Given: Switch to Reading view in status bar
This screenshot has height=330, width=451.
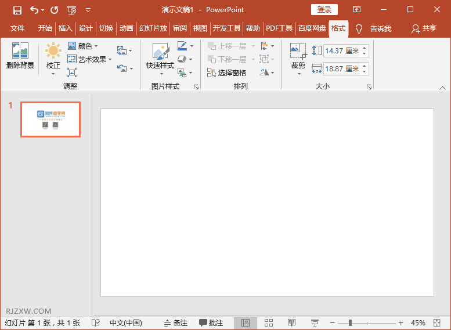Looking at the screenshot, I should [291, 322].
